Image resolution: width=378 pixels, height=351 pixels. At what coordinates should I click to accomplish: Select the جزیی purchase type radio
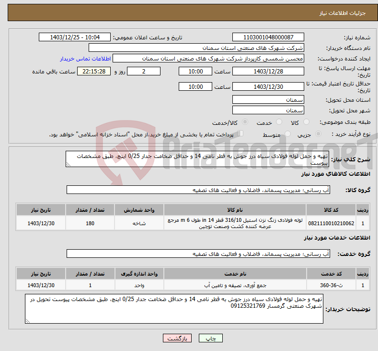[x=318, y=134]
